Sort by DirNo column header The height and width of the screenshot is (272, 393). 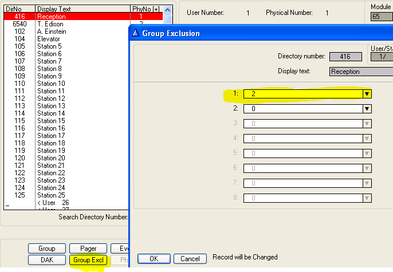18,9
